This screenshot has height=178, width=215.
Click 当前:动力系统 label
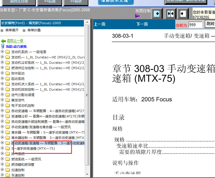click(x=16, y=47)
